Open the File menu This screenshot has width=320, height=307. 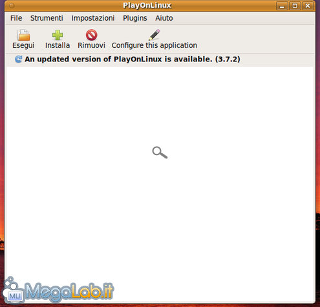pos(16,18)
